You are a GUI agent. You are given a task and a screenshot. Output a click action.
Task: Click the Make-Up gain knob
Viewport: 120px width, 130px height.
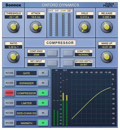pyautogui.click(x=107, y=57)
